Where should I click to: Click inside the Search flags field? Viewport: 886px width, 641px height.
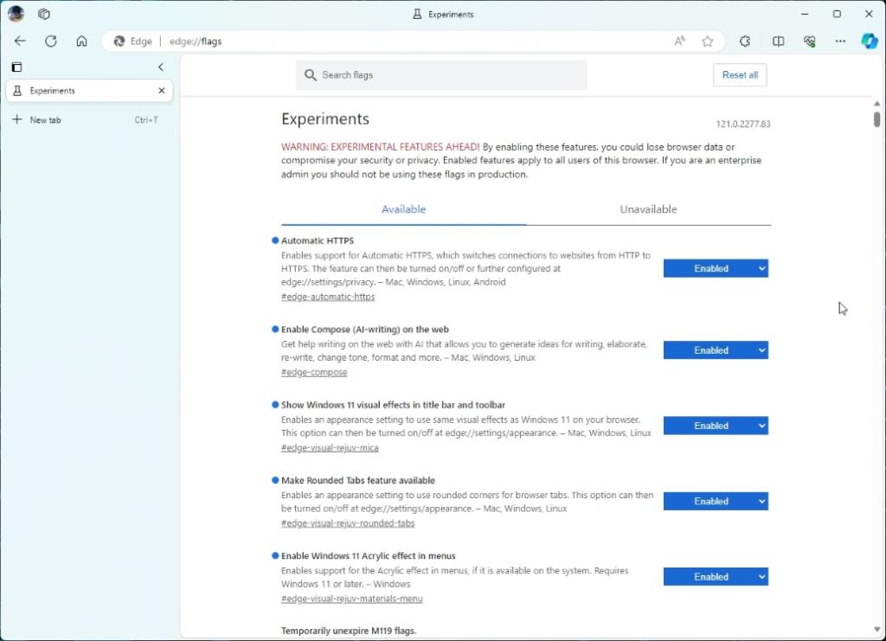[x=441, y=74]
